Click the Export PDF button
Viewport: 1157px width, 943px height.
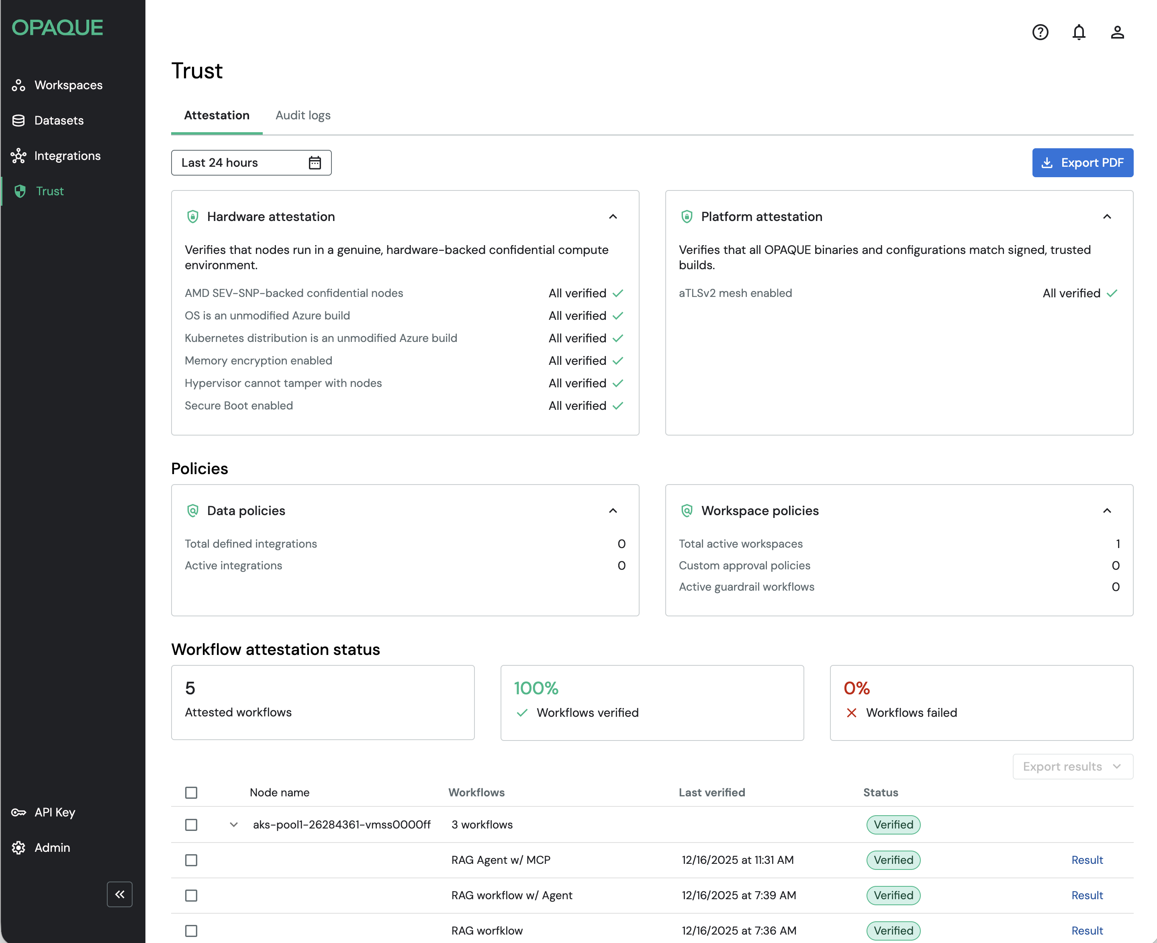point(1082,163)
